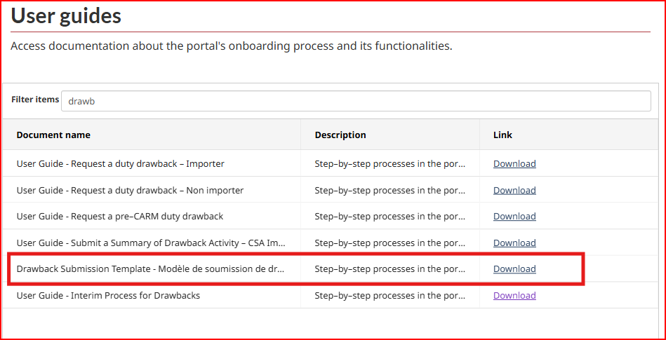Select the Drawback Submission Template row name
The height and width of the screenshot is (340, 666).
click(151, 268)
